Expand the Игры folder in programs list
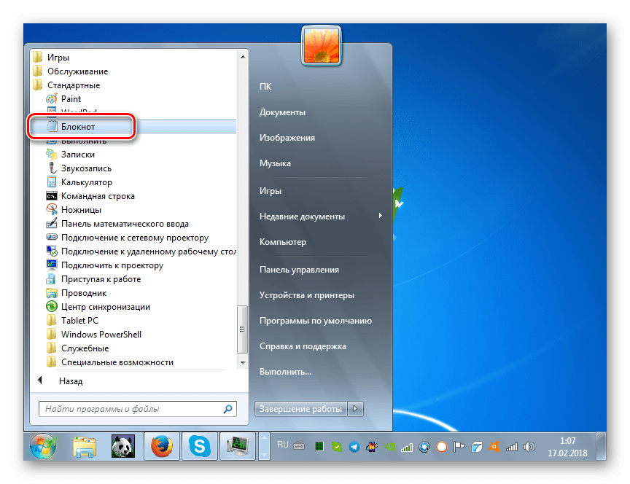Viewport: 630px width, 484px height. coord(51,58)
